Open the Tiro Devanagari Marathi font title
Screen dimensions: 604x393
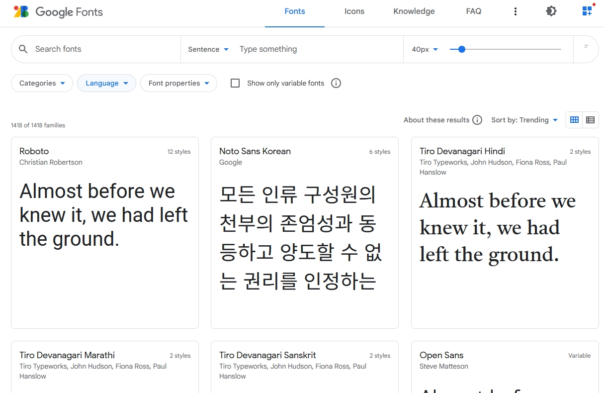[x=67, y=355]
